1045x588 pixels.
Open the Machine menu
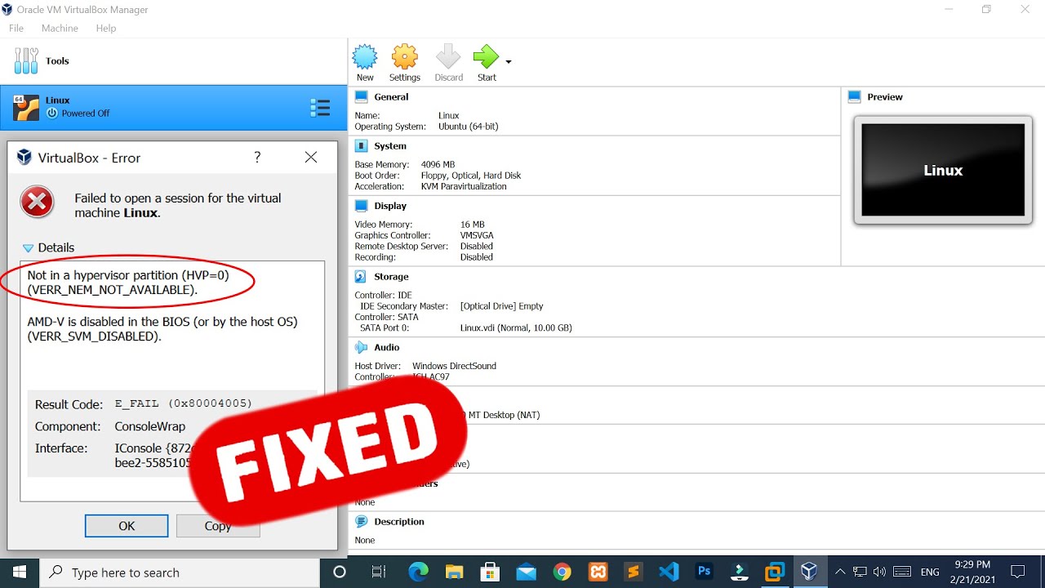coord(60,28)
